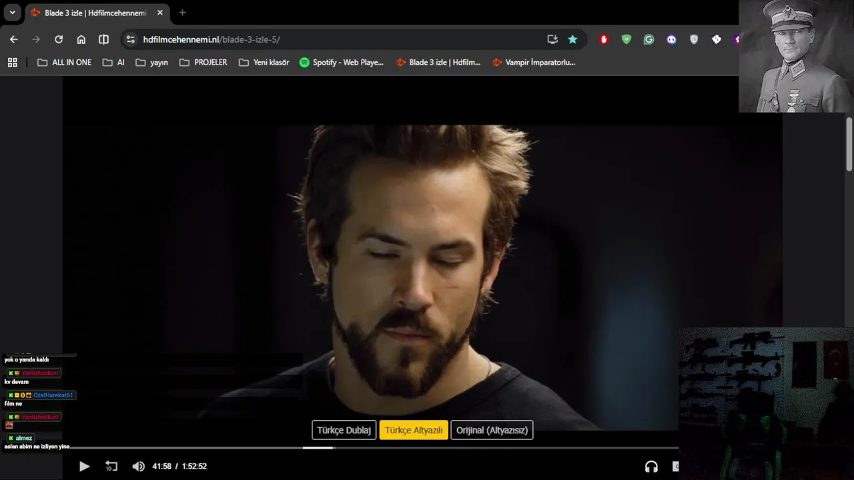The height and width of the screenshot is (480, 854).
Task: Reload the current page
Action: 59,39
